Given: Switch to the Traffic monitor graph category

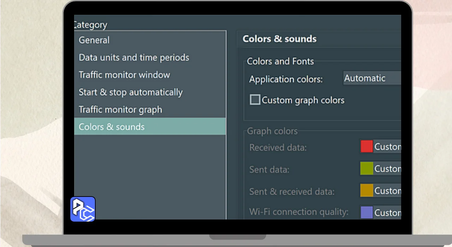Looking at the screenshot, I should point(120,109).
